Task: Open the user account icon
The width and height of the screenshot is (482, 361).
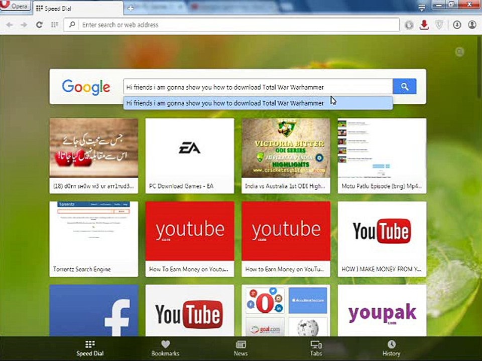Action: (472, 25)
